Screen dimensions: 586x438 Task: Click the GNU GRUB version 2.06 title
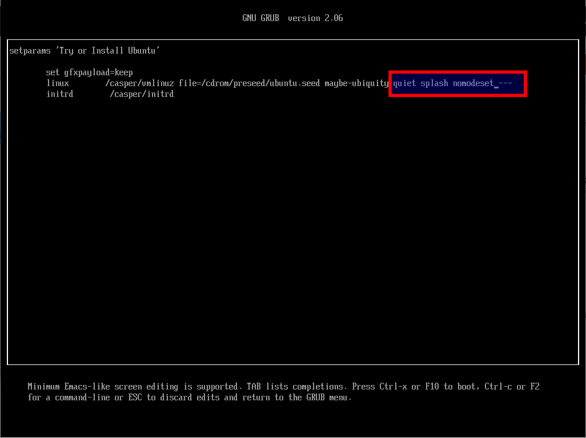(x=292, y=18)
